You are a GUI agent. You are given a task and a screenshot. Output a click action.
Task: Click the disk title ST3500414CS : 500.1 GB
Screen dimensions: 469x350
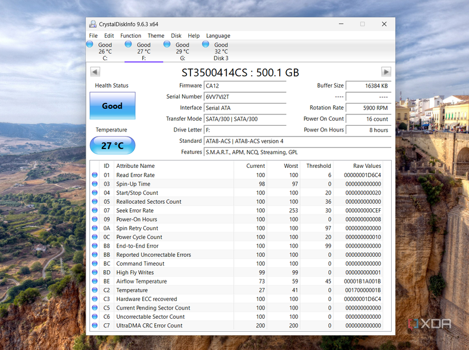[x=240, y=72]
